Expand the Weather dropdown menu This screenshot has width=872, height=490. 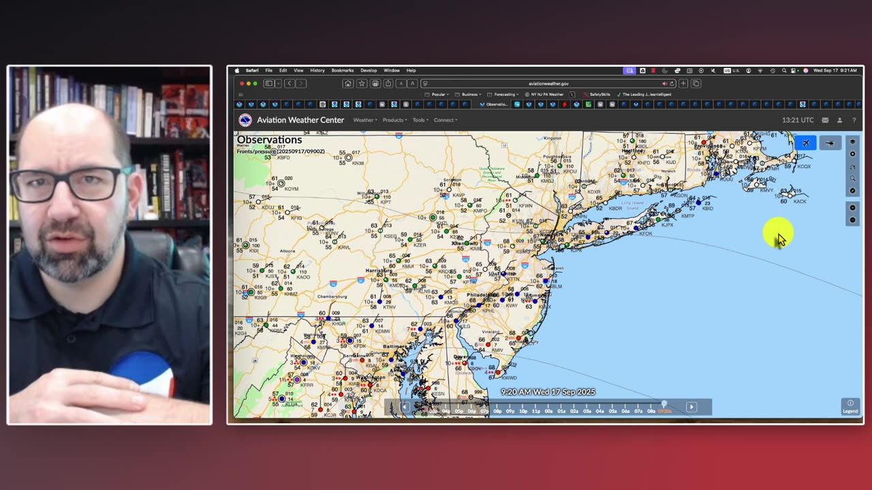click(x=365, y=120)
